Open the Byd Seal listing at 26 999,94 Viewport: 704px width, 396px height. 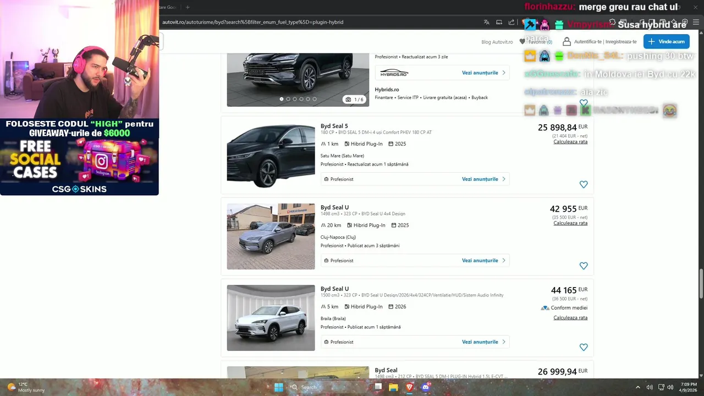pos(386,370)
